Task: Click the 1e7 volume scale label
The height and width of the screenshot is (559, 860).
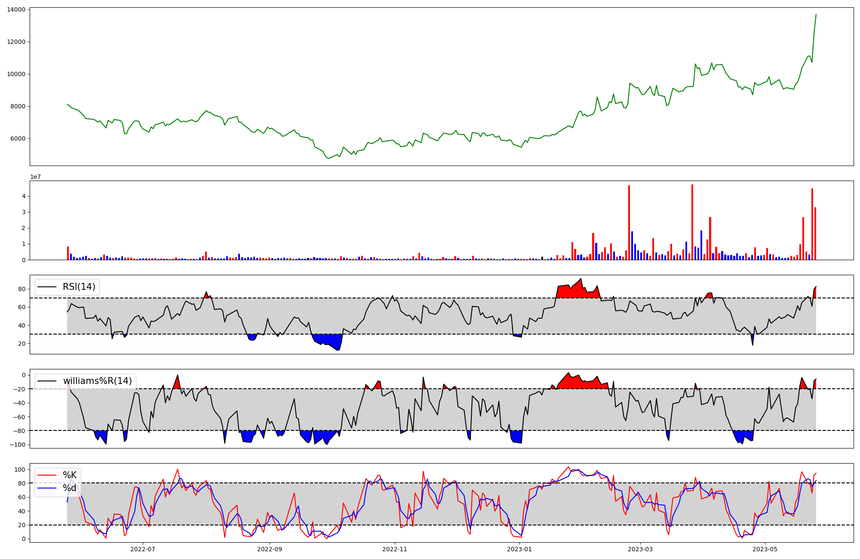Action: (35, 177)
